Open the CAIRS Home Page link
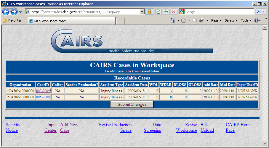Image resolution: width=269 pixels, height=148 pixels. coord(239,127)
